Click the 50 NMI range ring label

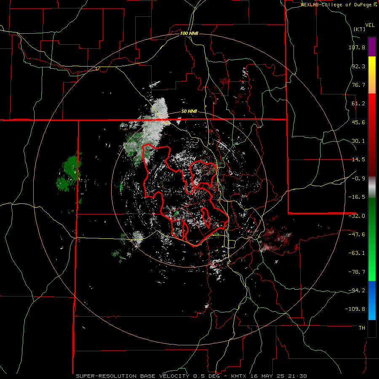189,112
